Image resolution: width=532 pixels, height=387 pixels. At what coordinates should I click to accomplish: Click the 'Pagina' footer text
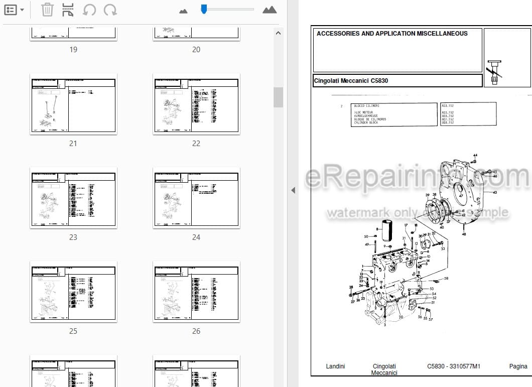(518, 366)
